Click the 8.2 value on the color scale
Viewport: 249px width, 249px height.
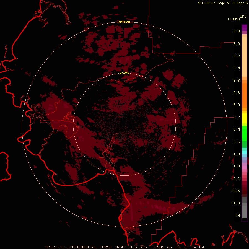(237, 56)
